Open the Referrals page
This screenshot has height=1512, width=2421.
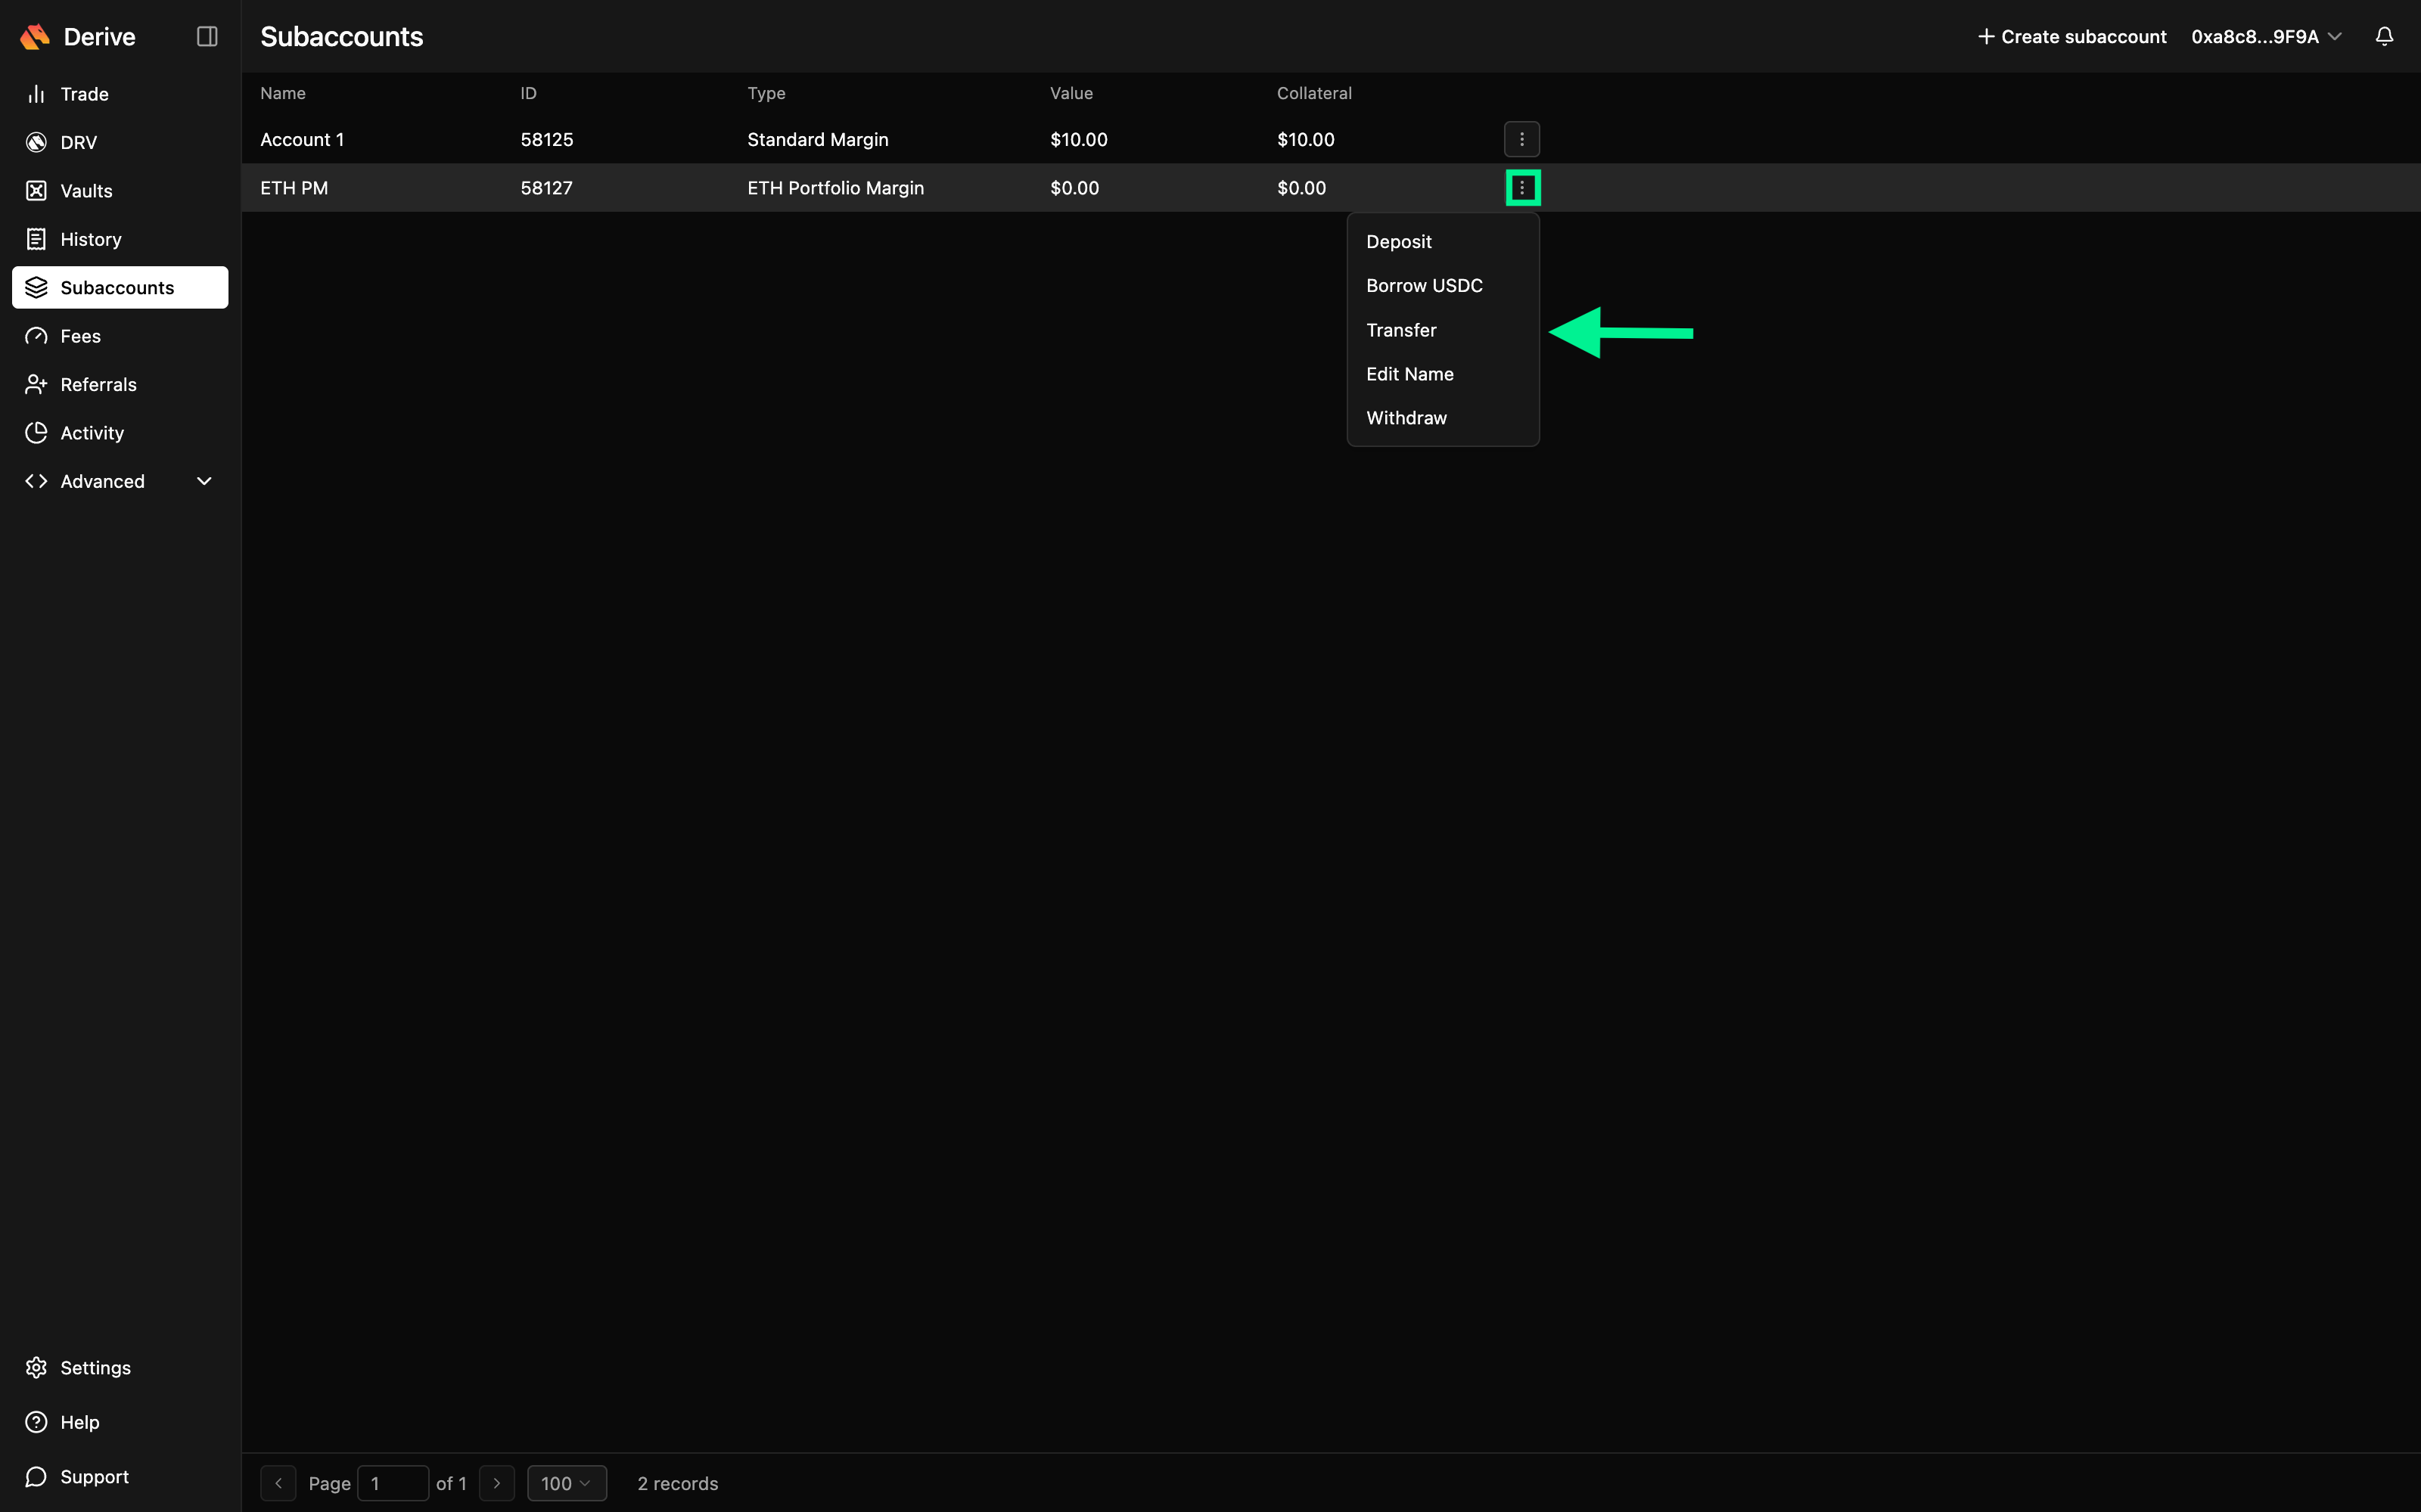point(98,384)
